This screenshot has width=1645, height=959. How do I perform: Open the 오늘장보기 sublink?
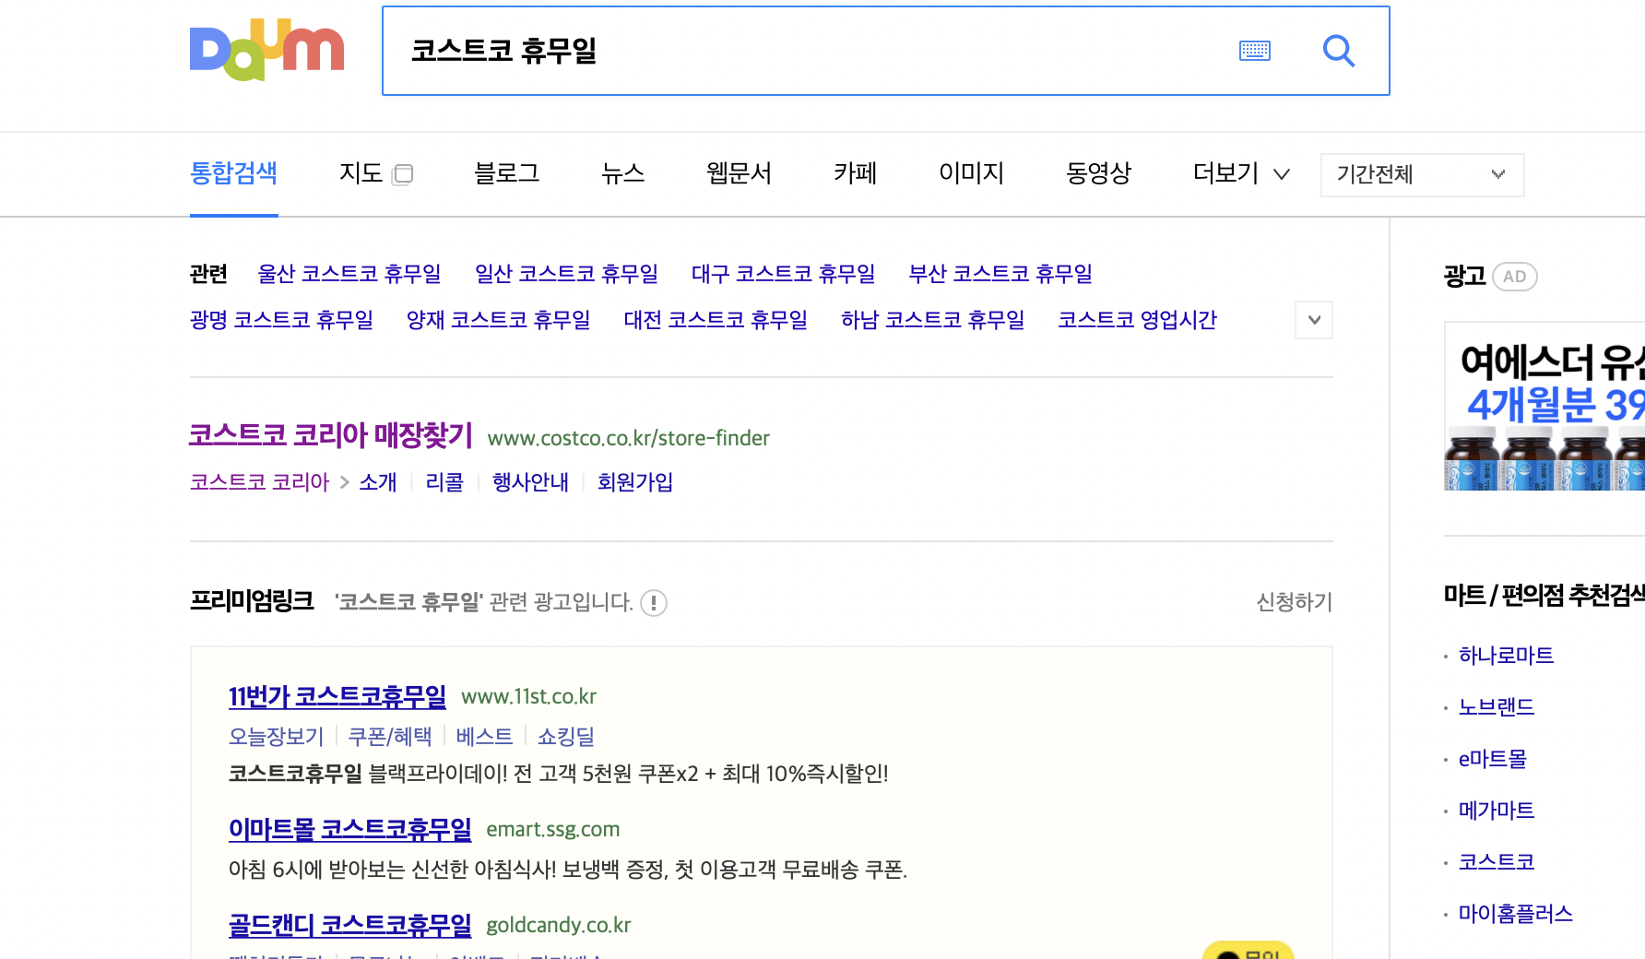point(276,737)
